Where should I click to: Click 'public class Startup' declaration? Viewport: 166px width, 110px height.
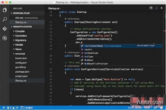tap(73, 12)
